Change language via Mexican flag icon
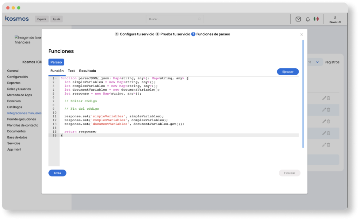This screenshot has height=220, width=359. 316,19
